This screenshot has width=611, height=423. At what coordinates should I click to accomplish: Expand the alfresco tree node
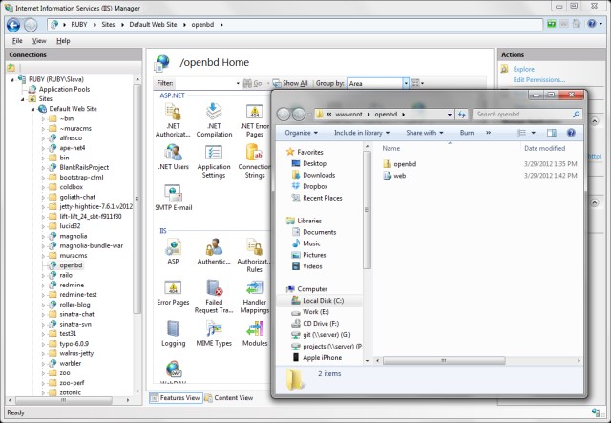pos(43,138)
